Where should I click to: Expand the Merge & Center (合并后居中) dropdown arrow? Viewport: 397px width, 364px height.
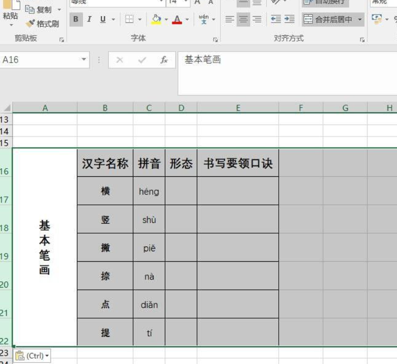tap(360, 20)
